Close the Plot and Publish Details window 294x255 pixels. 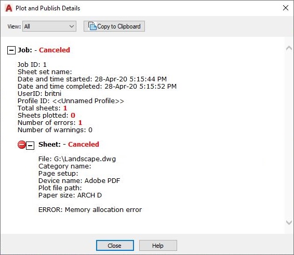(x=286, y=8)
